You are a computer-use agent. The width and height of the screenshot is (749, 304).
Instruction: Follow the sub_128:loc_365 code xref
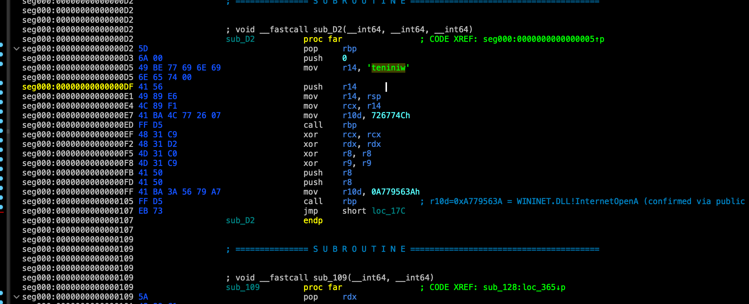(x=524, y=287)
